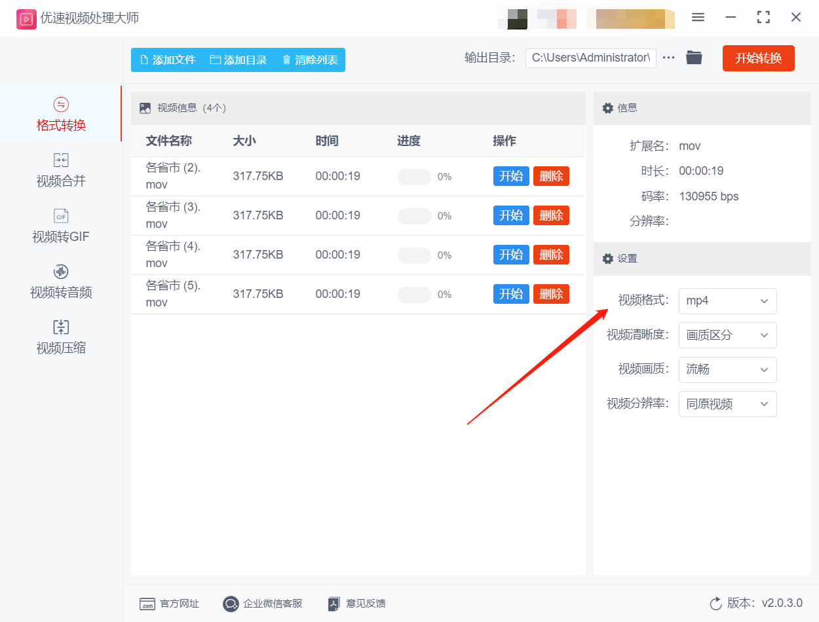Open the 视频清晰度 画质区分 dropdown
819x622 pixels.
coord(727,335)
